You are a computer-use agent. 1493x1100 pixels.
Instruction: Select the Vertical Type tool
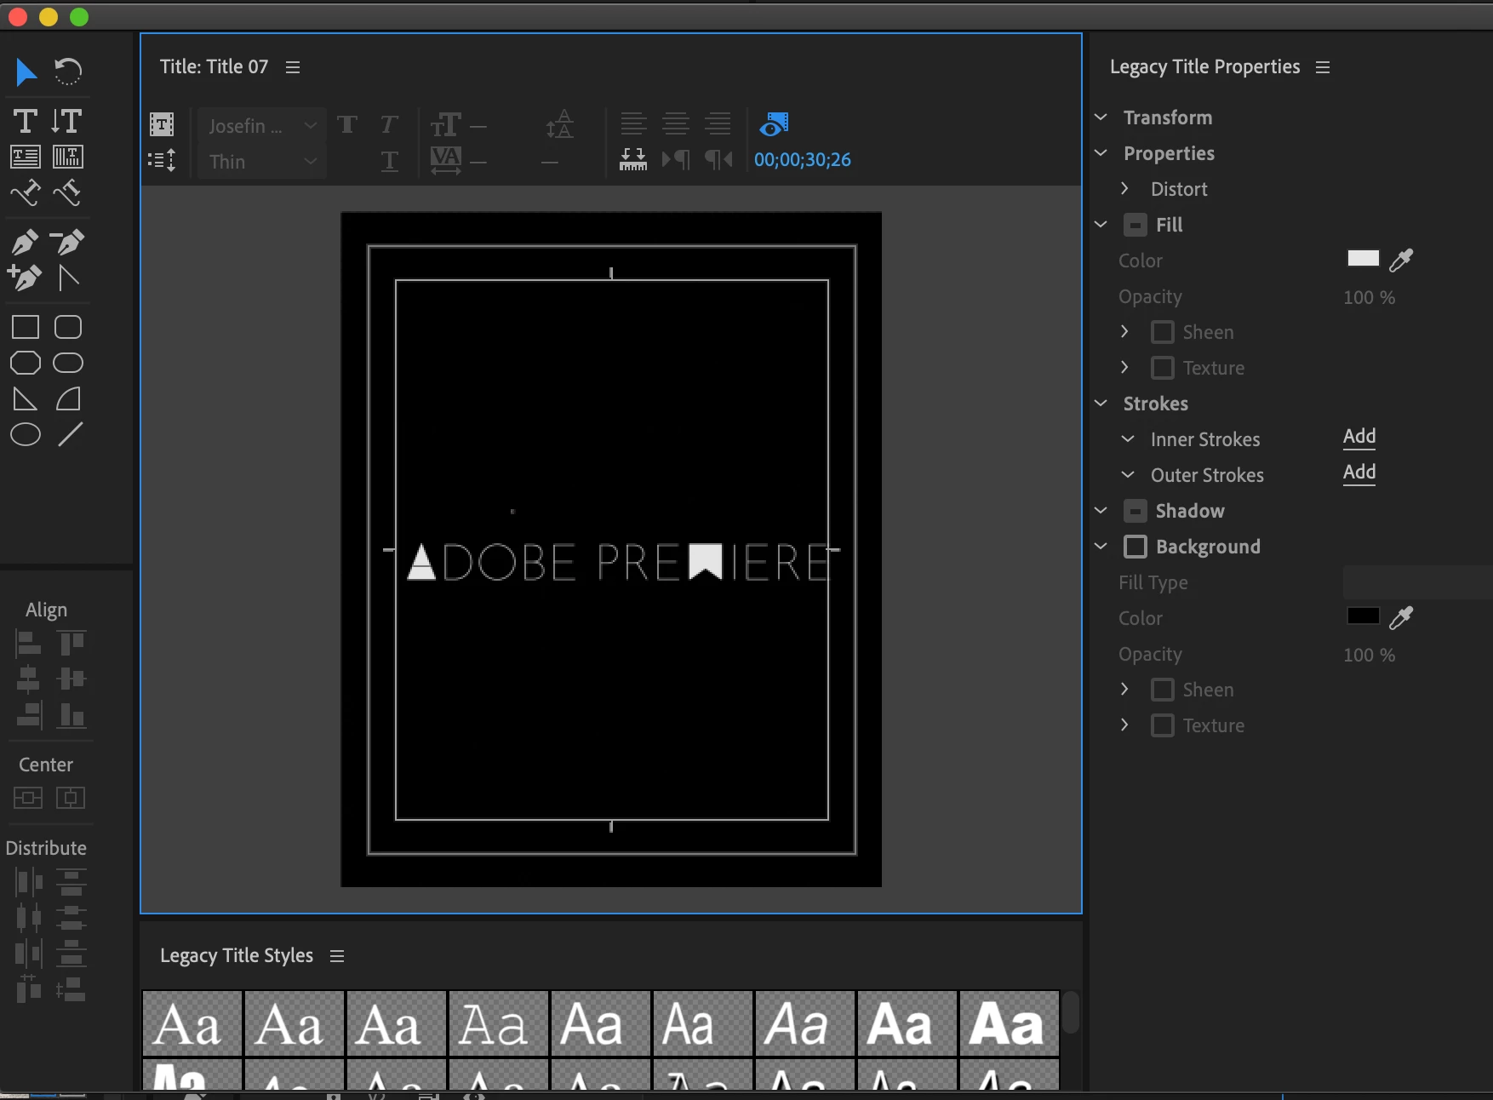pyautogui.click(x=66, y=121)
